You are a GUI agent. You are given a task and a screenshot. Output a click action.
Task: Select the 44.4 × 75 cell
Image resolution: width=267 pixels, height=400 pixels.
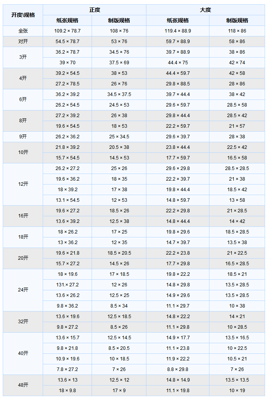[178, 63]
